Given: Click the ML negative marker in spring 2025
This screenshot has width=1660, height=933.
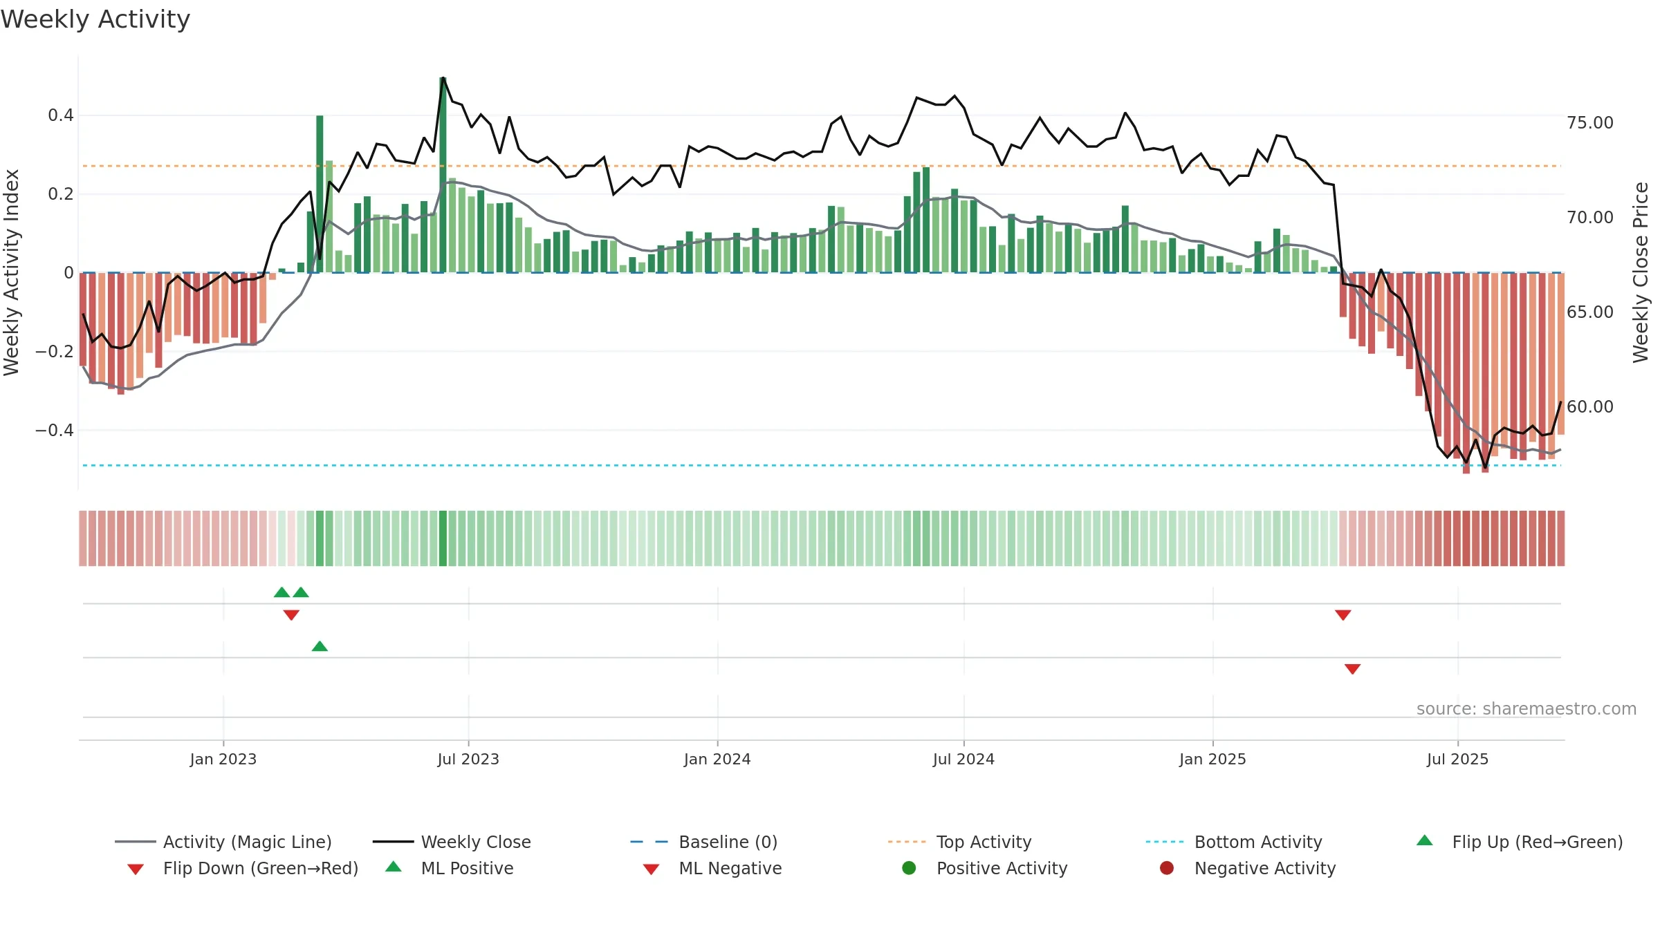Looking at the screenshot, I should tap(1353, 669).
